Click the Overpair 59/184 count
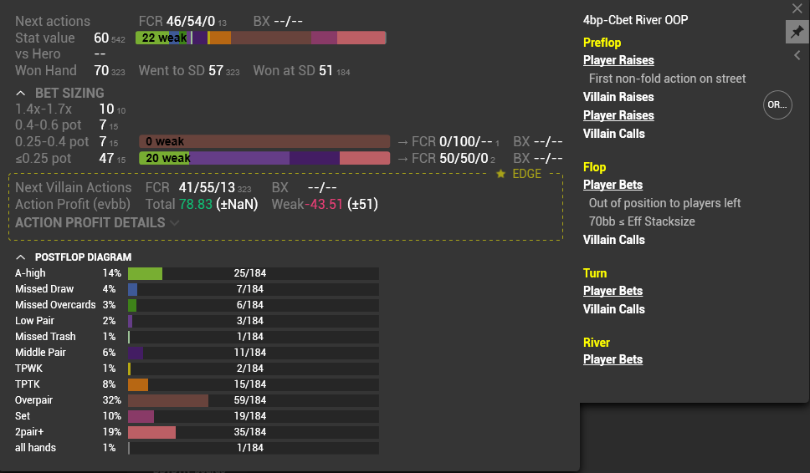This screenshot has height=473, width=810. point(250,400)
